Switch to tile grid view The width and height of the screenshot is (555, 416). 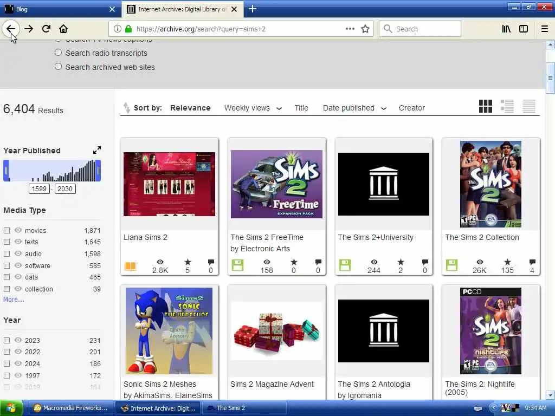pyautogui.click(x=485, y=106)
